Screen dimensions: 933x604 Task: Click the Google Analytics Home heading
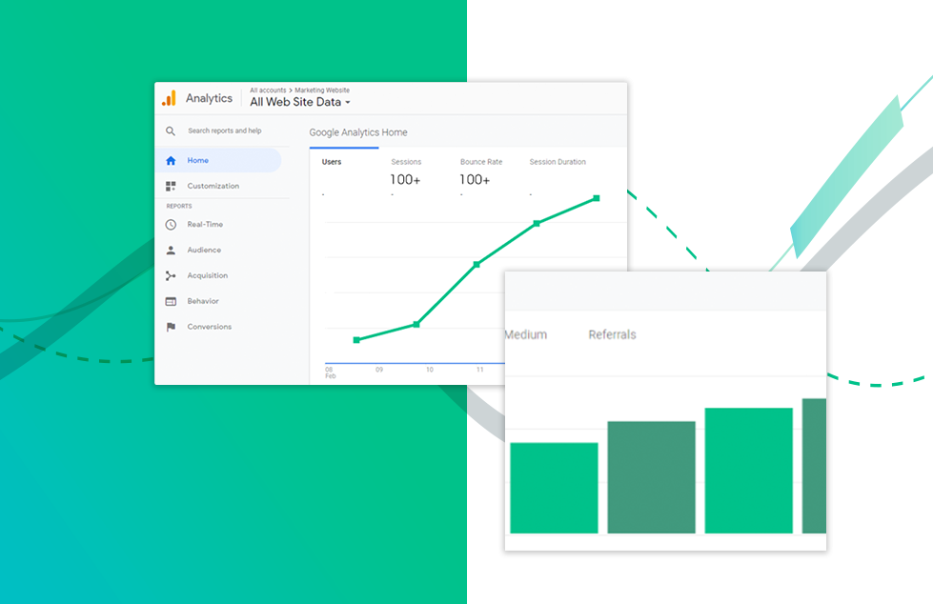(358, 132)
